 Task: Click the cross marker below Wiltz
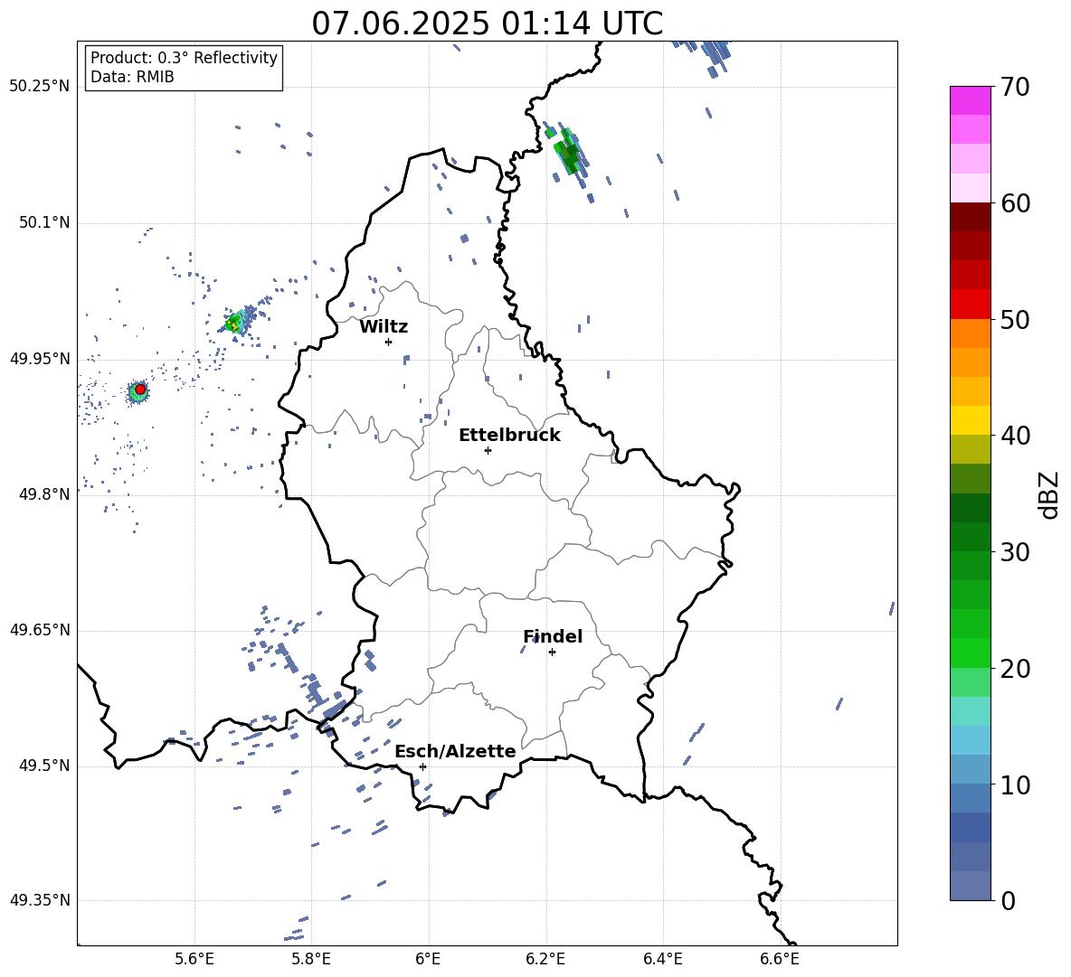point(389,342)
